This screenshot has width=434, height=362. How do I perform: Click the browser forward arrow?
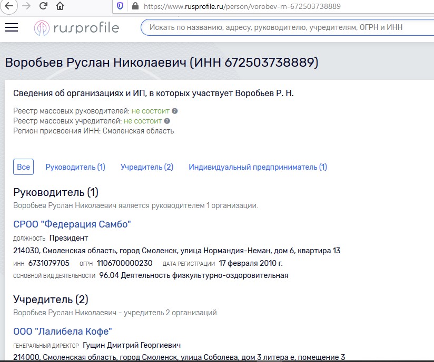[x=26, y=6]
